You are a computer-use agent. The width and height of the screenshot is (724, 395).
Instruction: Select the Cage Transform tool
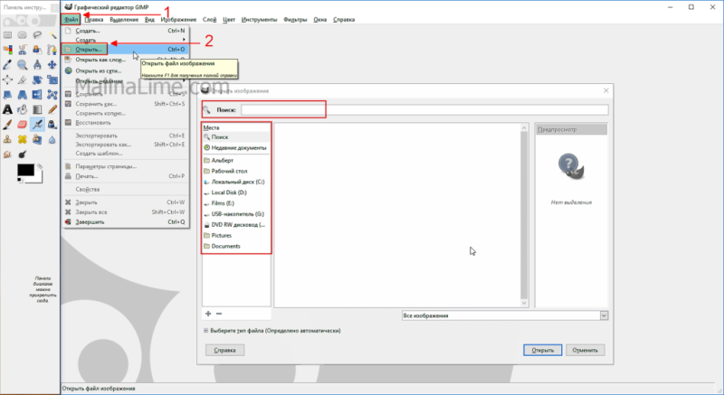click(x=52, y=95)
